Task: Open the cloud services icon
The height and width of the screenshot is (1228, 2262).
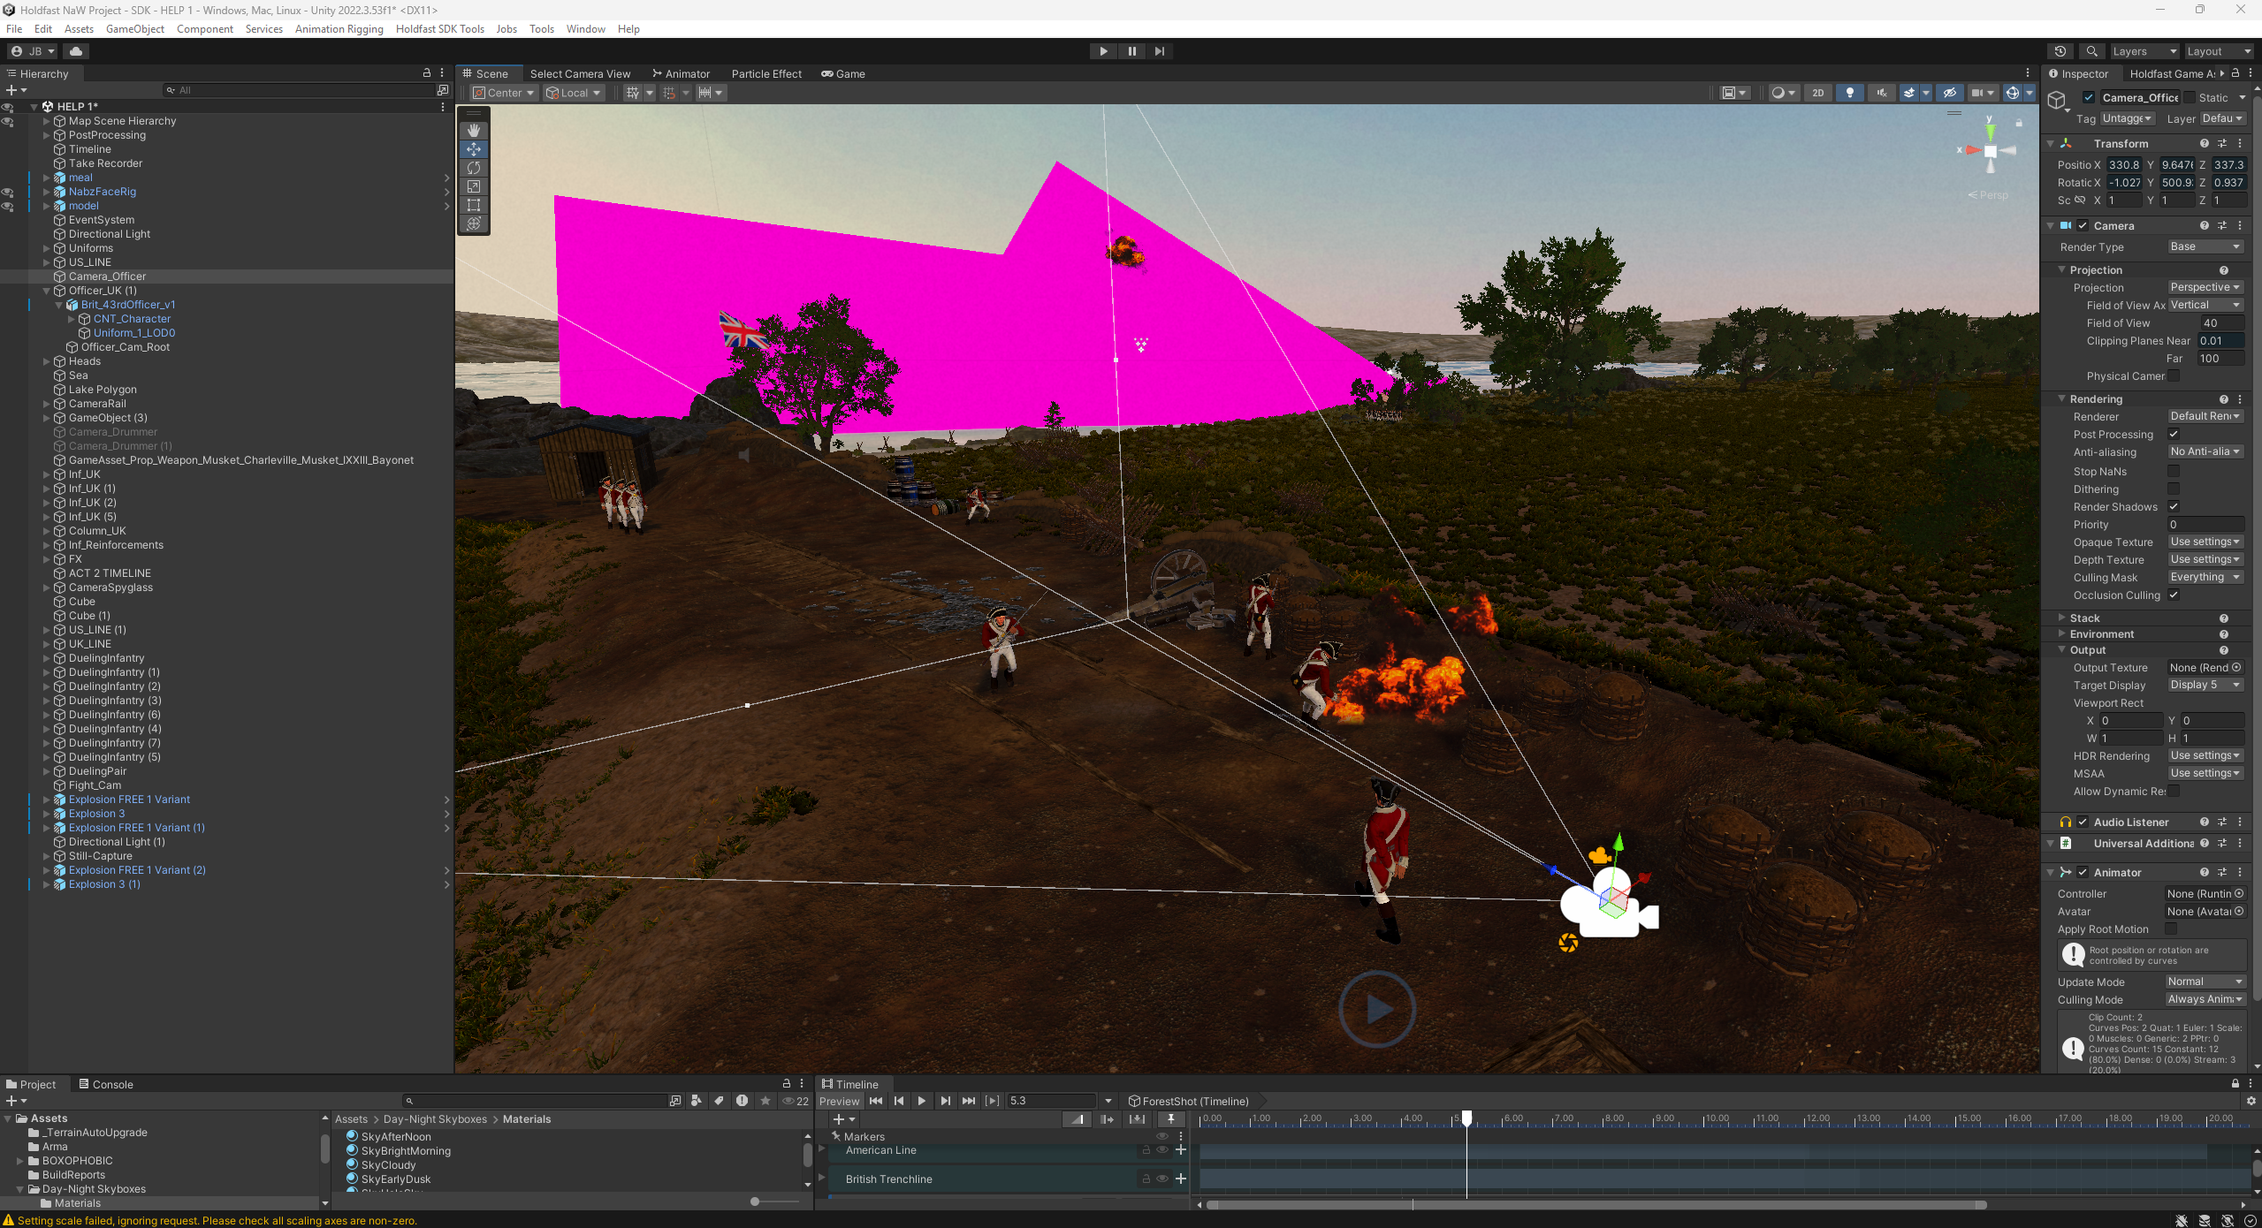Action: coord(76,51)
